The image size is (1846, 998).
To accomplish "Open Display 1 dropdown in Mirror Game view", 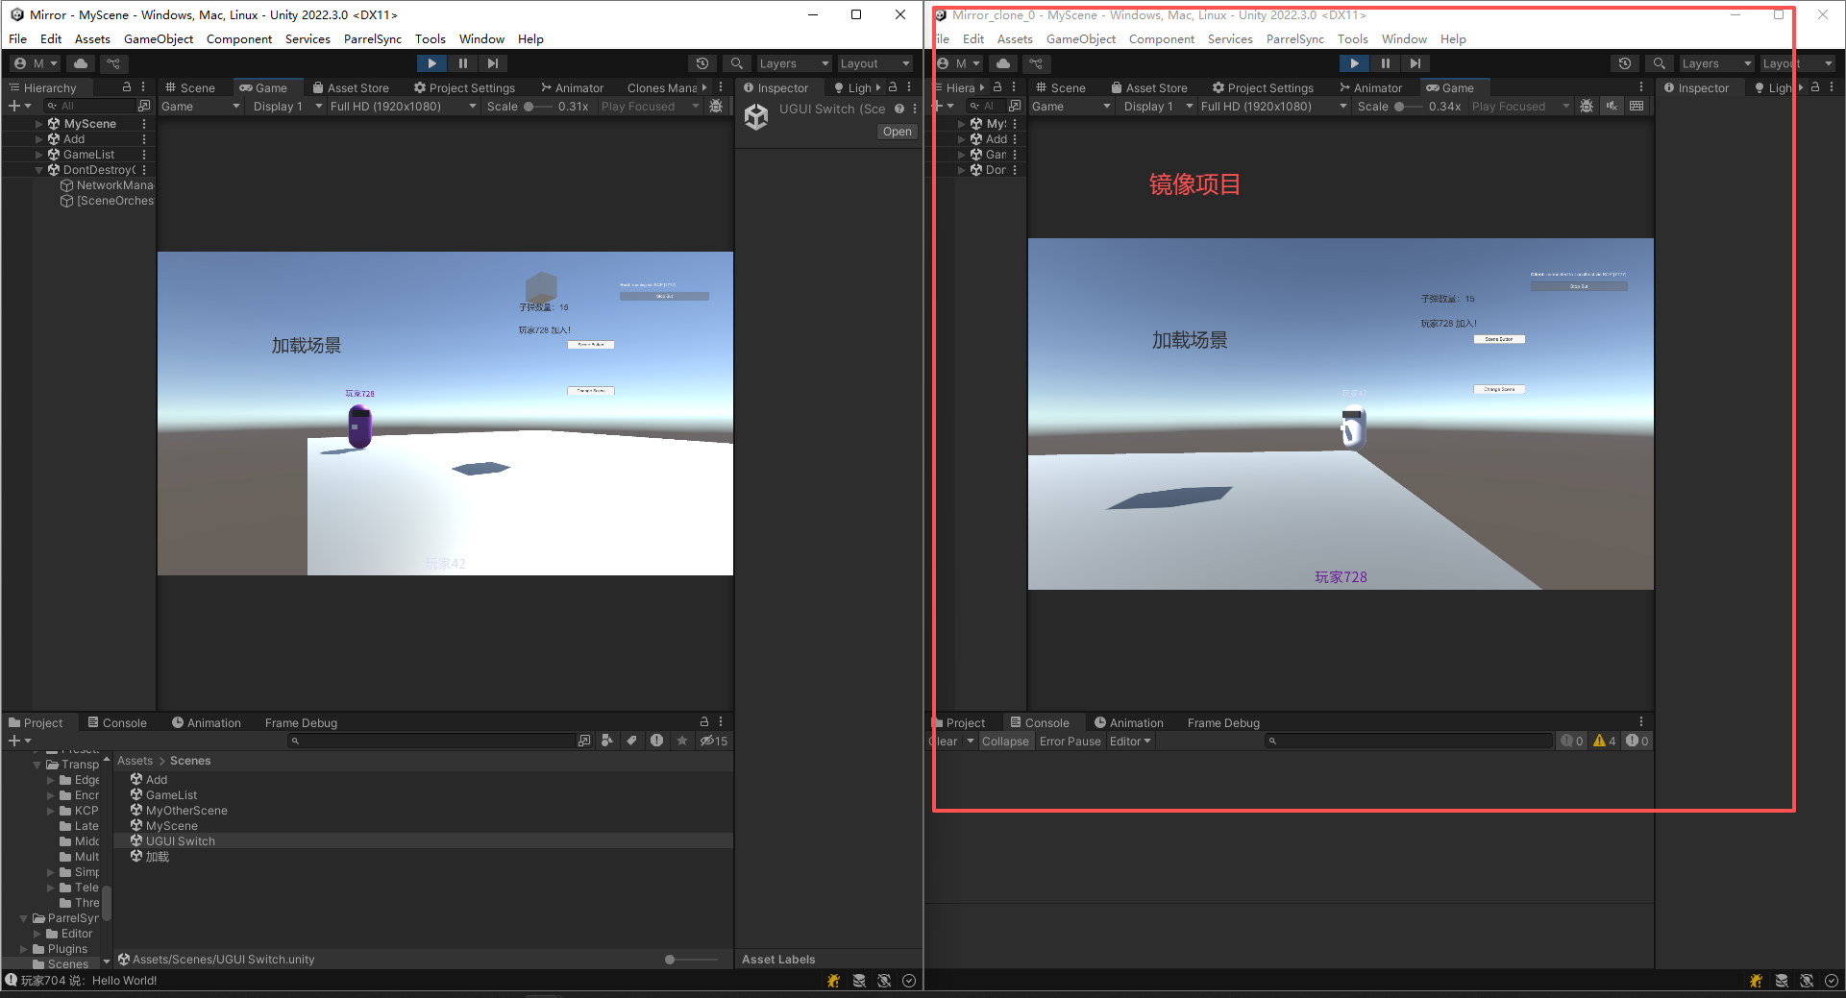I will pos(287,106).
